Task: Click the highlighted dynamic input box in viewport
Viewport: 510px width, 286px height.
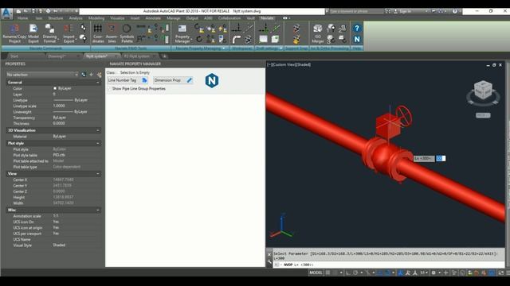Action: pos(441,158)
